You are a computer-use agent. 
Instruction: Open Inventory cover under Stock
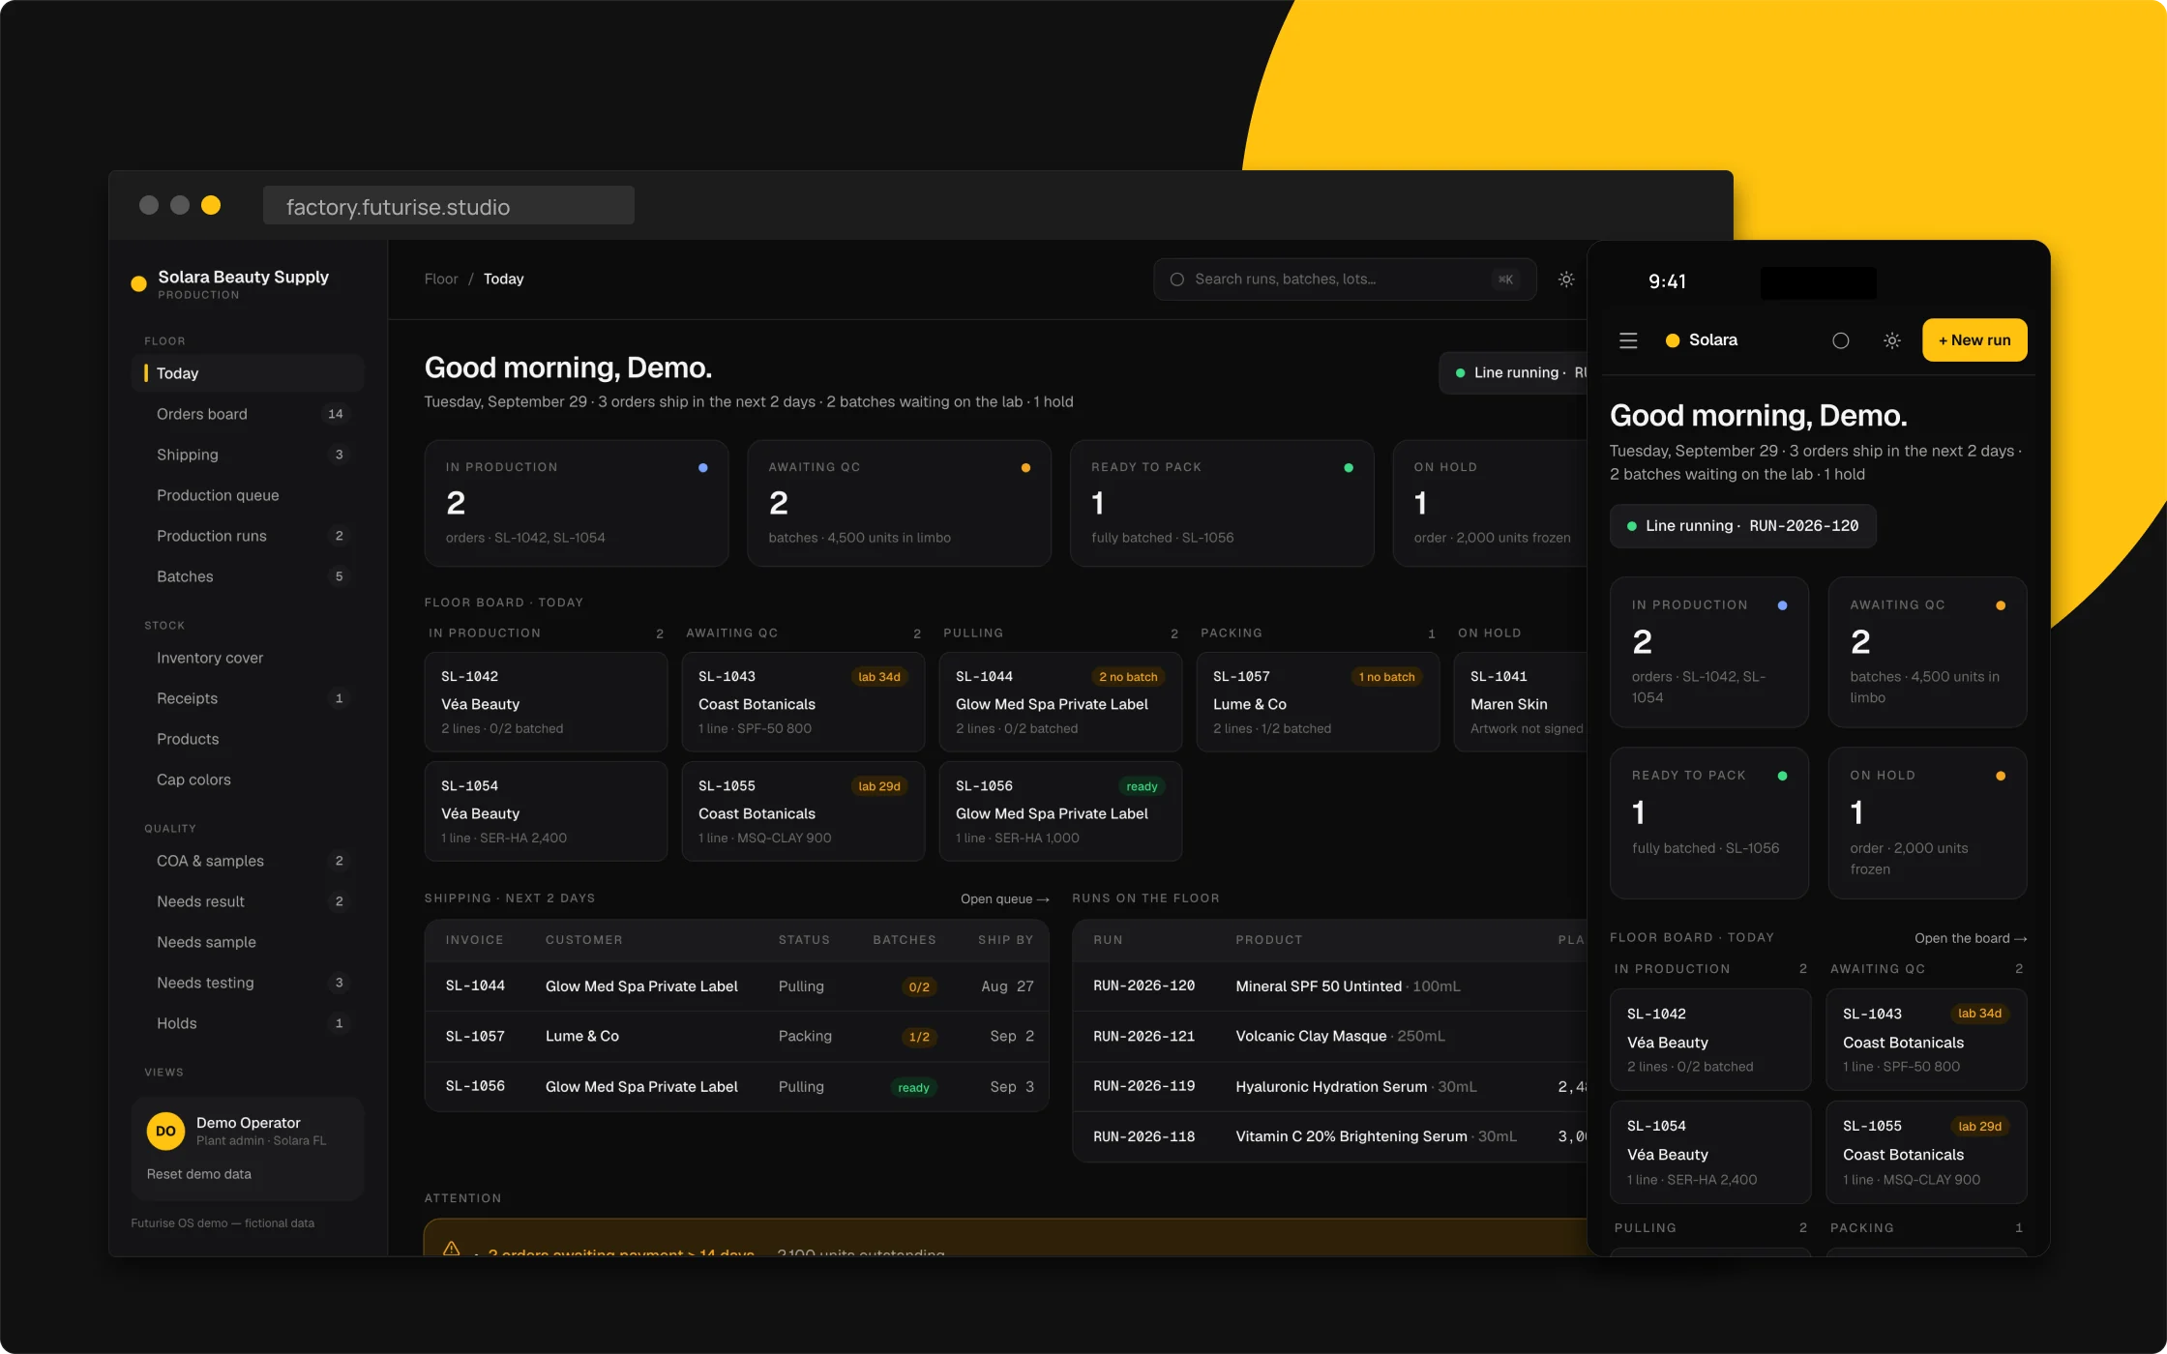pos(248,658)
